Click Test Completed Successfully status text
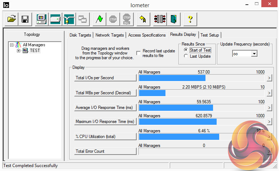Image resolution: width=279 pixels, height=171 pixels. (x=30, y=166)
